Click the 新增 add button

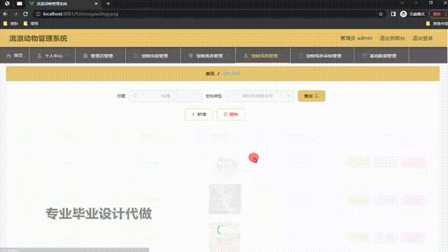(199, 114)
